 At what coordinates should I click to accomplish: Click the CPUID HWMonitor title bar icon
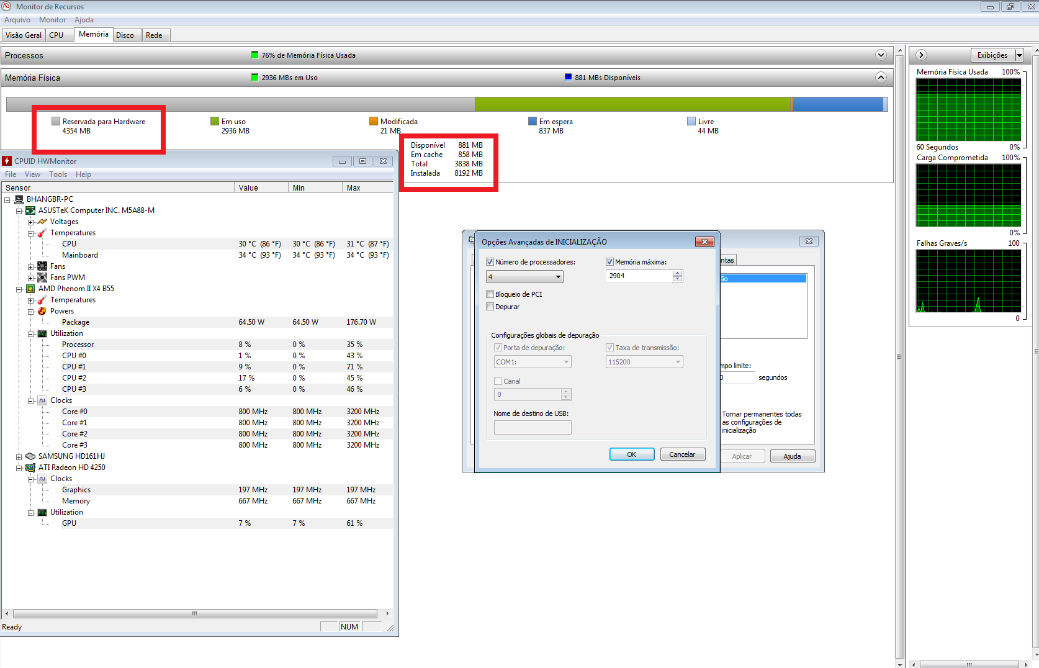(x=7, y=161)
